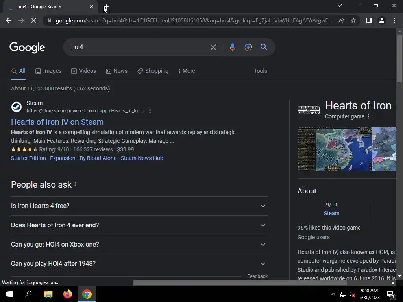Open the Steam News Hub sitelink

[x=142, y=158]
